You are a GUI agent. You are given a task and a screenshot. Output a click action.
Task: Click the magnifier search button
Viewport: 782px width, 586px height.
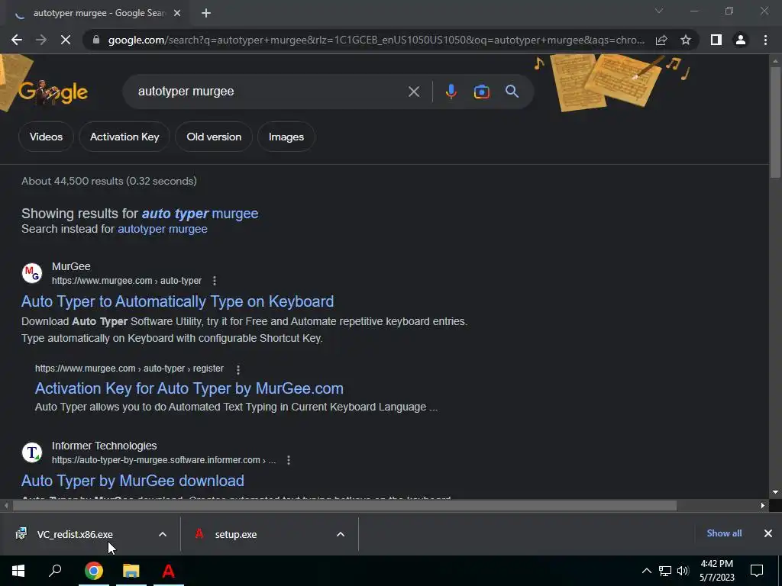512,92
